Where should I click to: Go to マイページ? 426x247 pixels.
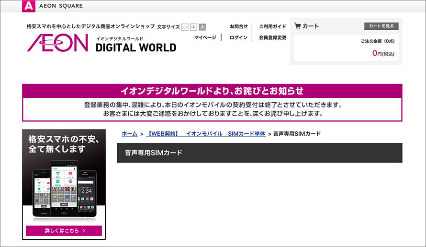(205, 37)
